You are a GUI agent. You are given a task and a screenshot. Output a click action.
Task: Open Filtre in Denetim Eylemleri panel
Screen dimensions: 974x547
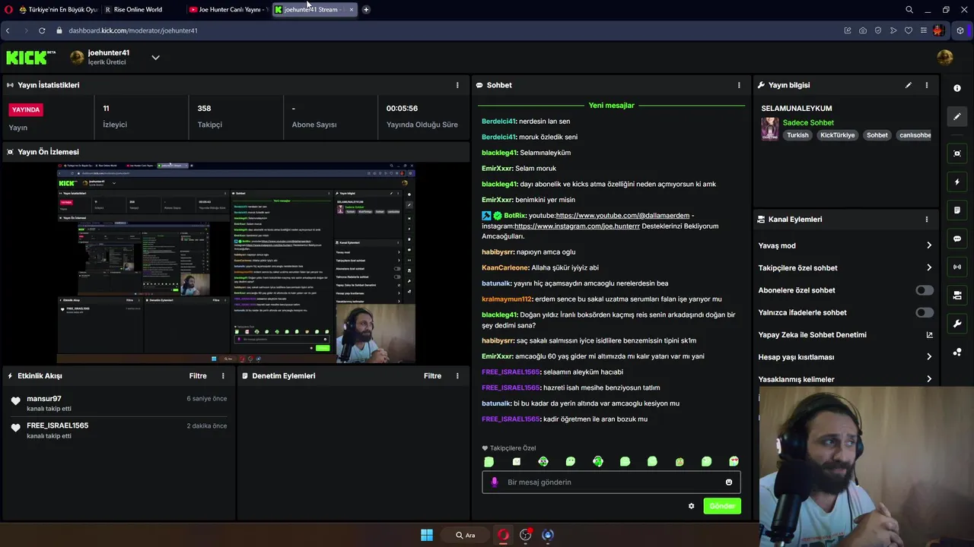click(432, 376)
